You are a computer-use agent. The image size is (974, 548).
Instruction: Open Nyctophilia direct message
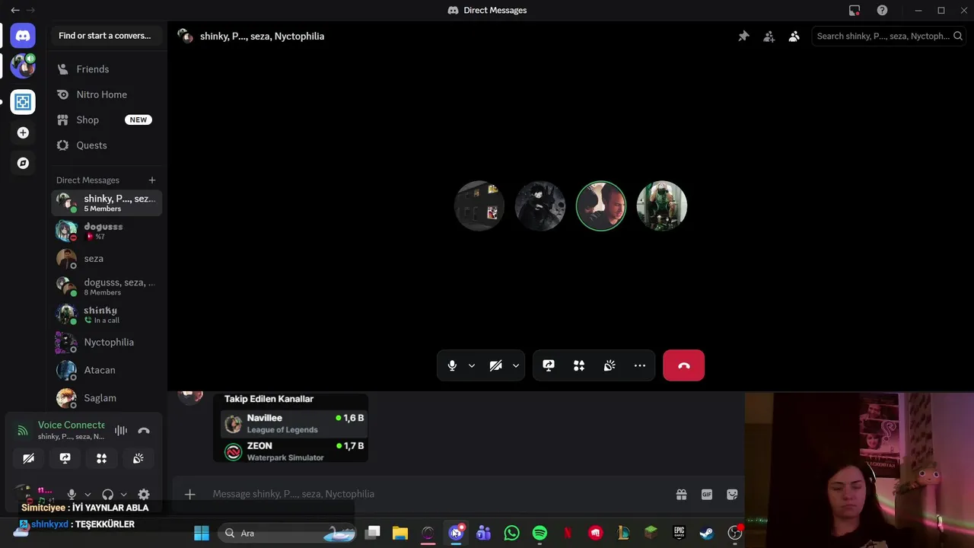(x=107, y=342)
